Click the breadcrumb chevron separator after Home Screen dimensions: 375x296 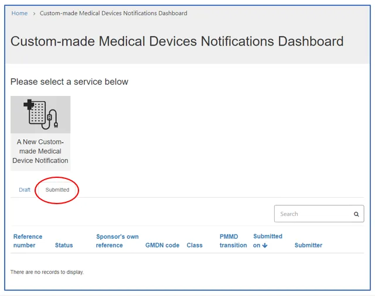pyautogui.click(x=34, y=13)
